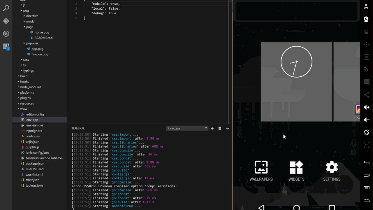The image size is (373, 210).
Task: Expand the plugins folder
Action: click(x=25, y=98)
